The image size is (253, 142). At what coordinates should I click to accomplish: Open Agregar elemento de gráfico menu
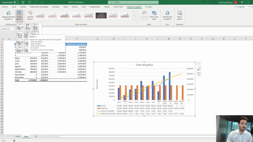pos(9,15)
